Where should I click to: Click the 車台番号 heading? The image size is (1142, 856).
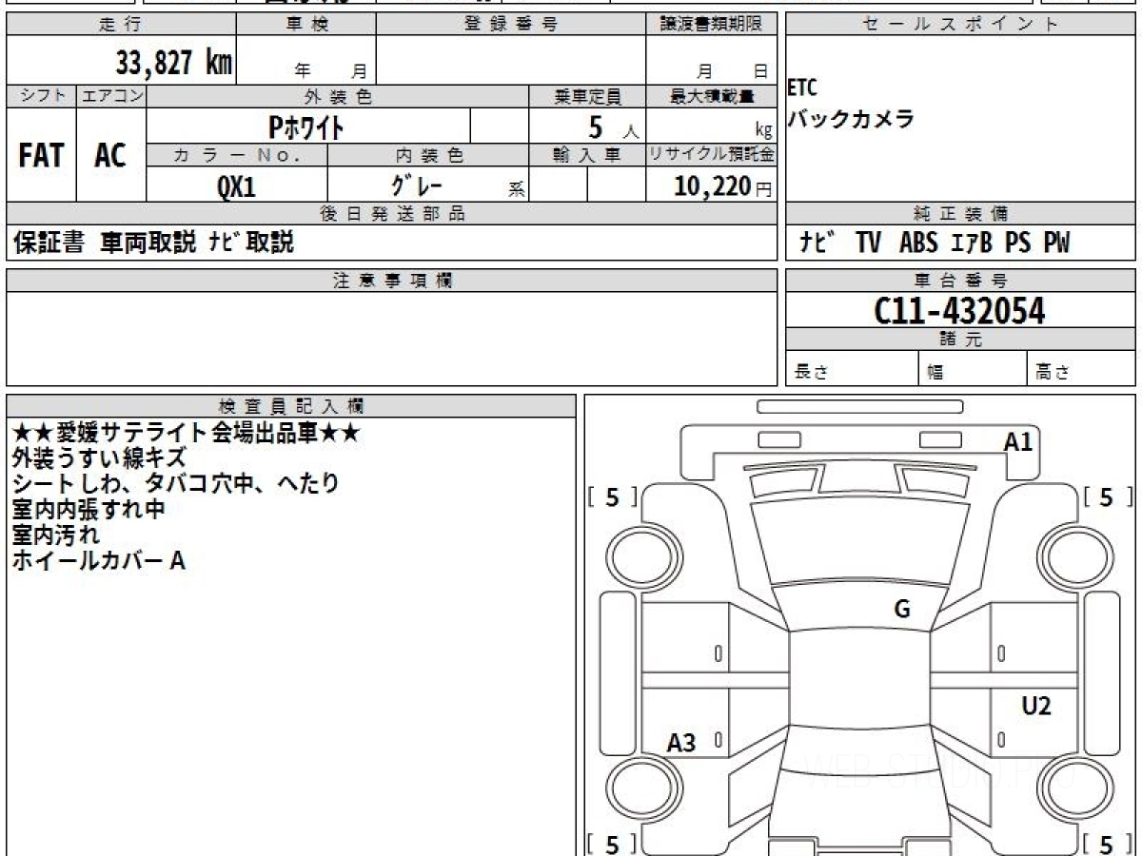pyautogui.click(x=961, y=281)
